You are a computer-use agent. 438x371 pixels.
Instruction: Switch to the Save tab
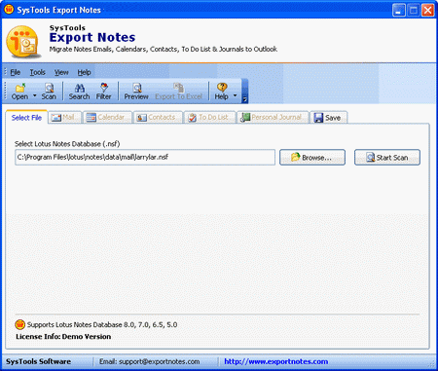328,118
